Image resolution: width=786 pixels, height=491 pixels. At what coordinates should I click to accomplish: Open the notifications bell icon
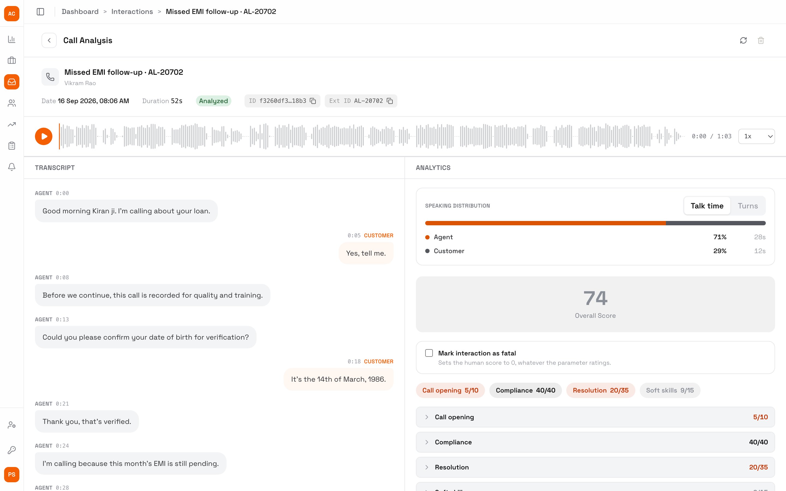[12, 167]
